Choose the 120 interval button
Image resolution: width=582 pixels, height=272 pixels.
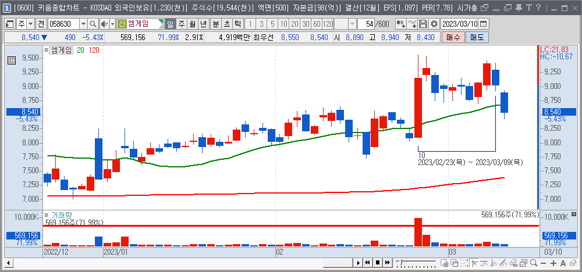coord(328,24)
